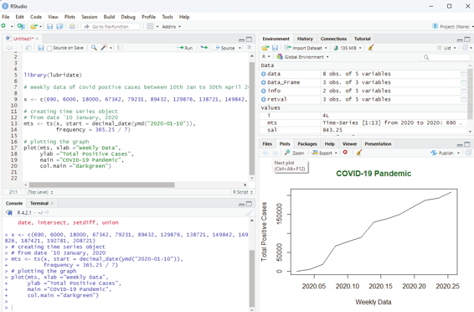Click the Zoom plot icon
Screen dimensions: 474x312
[294, 153]
